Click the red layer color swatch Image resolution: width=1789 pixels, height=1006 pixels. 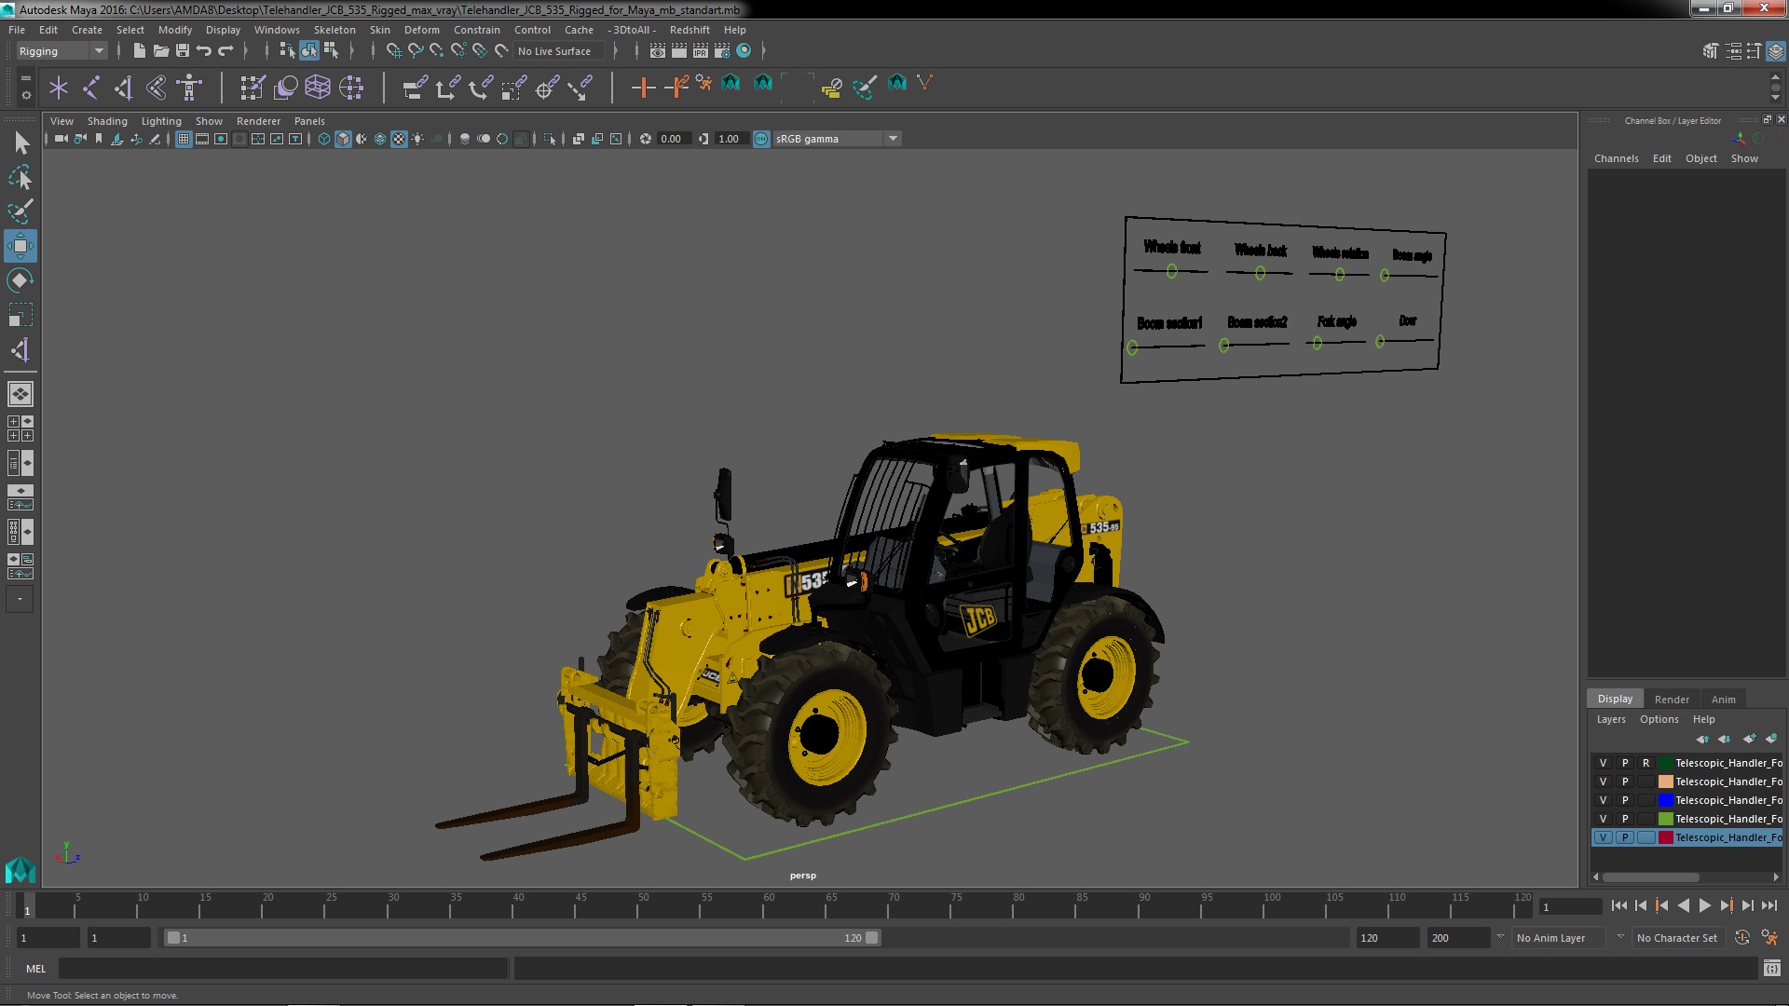coord(1665,837)
